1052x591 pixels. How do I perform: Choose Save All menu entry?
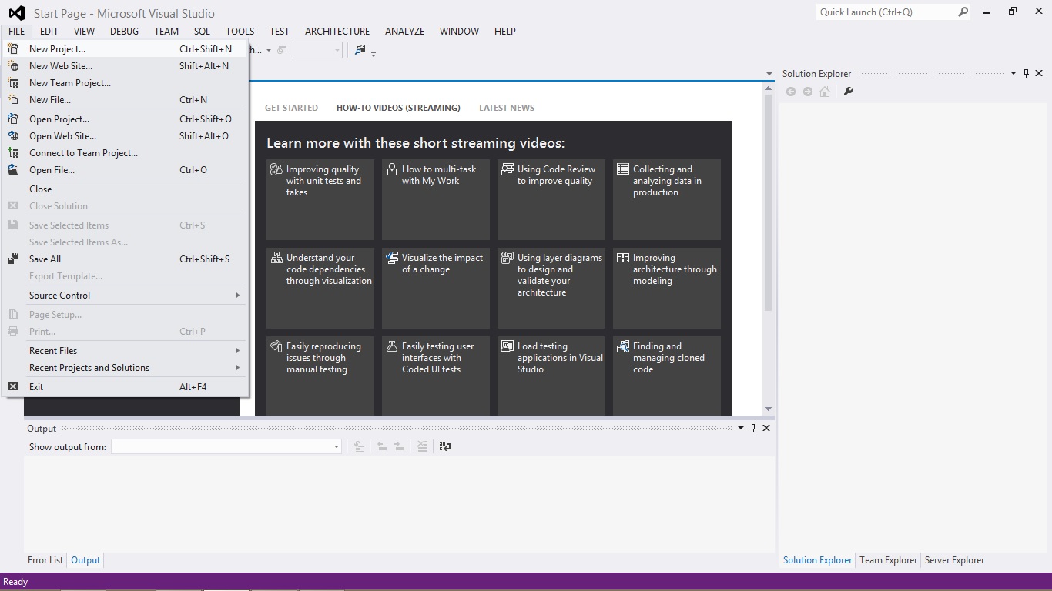click(x=125, y=259)
